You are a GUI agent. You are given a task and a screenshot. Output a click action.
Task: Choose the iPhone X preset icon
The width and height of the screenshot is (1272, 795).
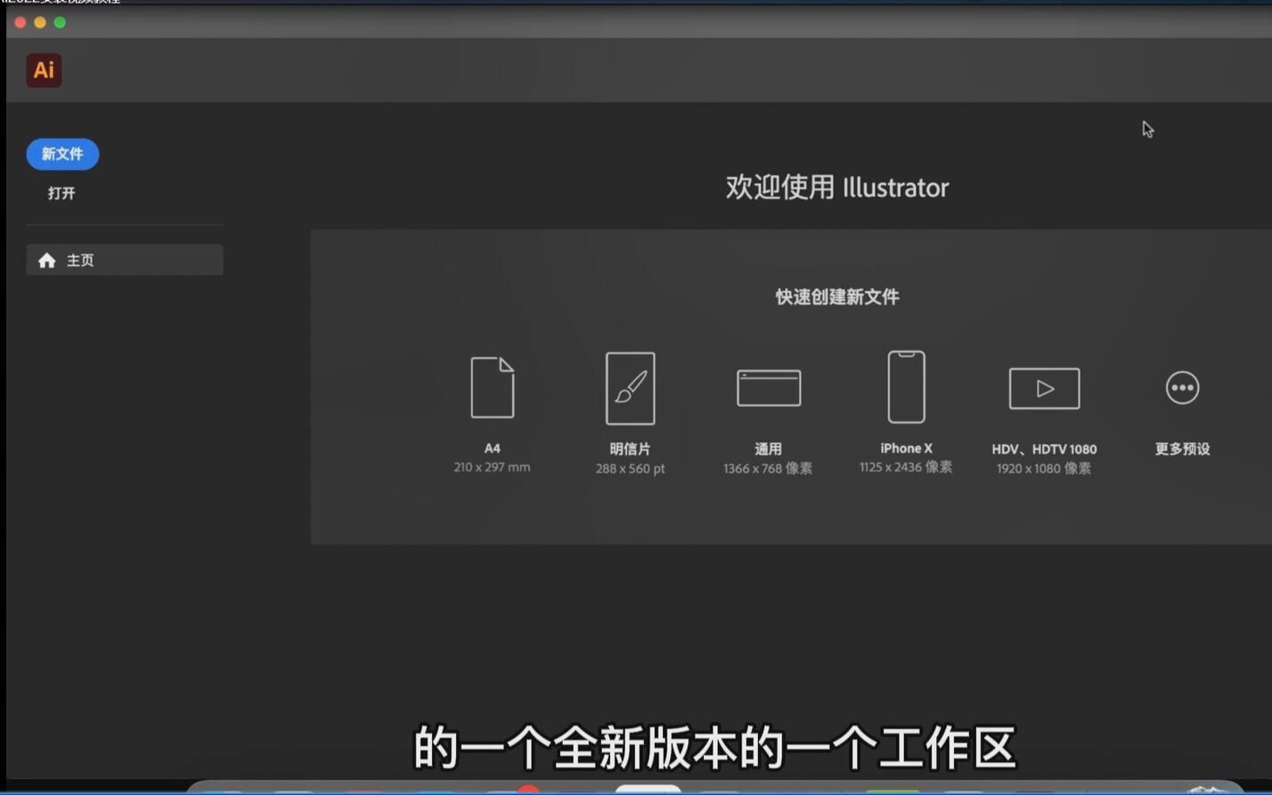(x=907, y=386)
